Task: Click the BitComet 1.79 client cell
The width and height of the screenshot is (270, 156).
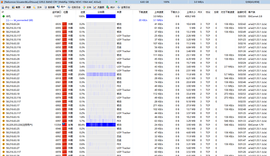Action: pos(256,125)
